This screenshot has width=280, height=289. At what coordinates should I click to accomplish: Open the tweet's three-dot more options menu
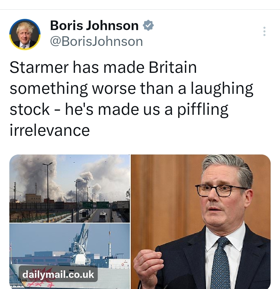264,31
